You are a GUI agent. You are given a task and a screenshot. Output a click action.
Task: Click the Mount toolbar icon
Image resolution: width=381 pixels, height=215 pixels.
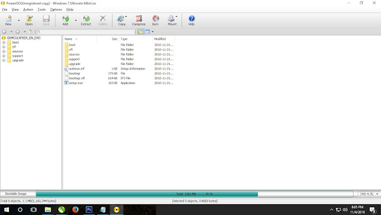pos(172,20)
